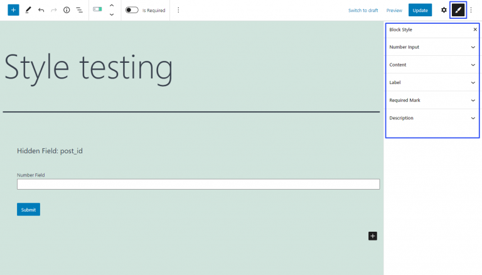Open the Settings gear panel
The width and height of the screenshot is (482, 275).
pos(444,10)
